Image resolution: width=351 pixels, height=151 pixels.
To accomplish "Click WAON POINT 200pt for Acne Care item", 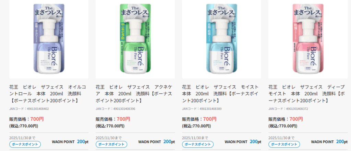I will [x=156, y=142].
